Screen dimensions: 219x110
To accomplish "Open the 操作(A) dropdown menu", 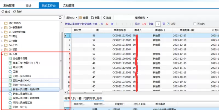I will coord(72,17).
